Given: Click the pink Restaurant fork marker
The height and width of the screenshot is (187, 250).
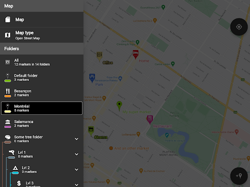Looking at the screenshot, I should 150,120.
